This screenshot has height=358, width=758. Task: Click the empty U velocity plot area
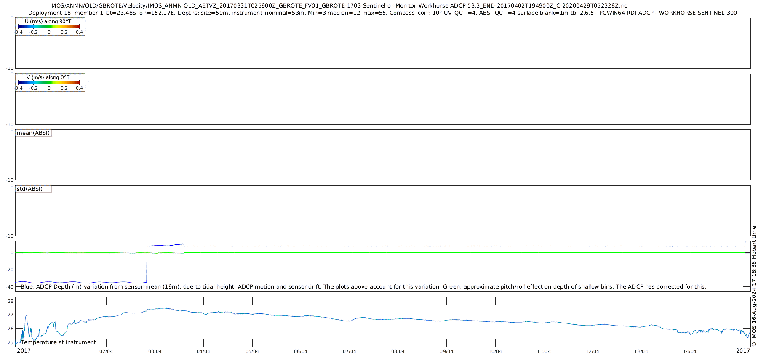(383, 43)
